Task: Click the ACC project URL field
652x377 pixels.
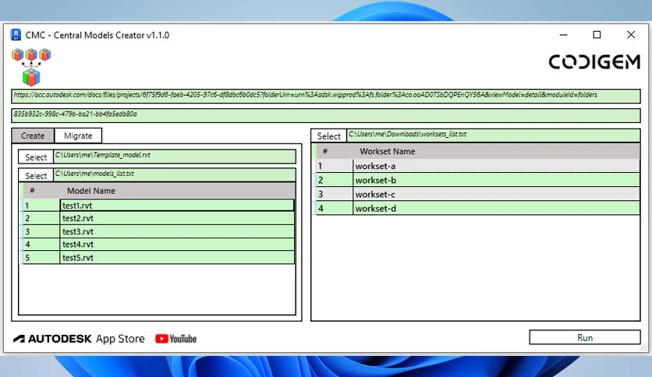Action: click(326, 96)
